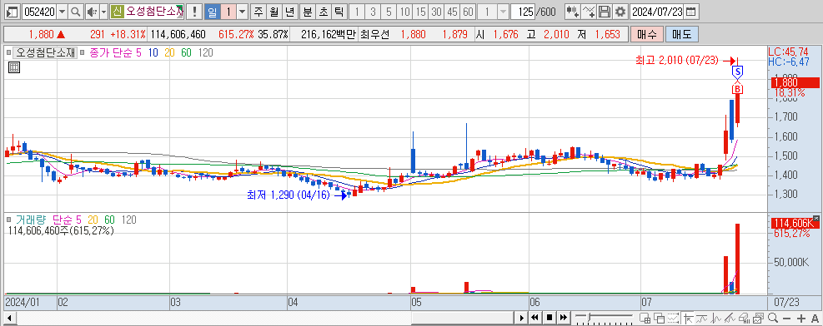Switch to 틱 tick chart period
The image size is (823, 326).
pos(339,12)
